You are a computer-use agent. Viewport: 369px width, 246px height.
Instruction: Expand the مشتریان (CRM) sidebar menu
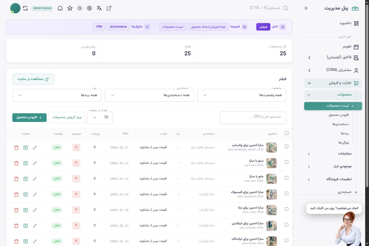pyautogui.click(x=333, y=70)
